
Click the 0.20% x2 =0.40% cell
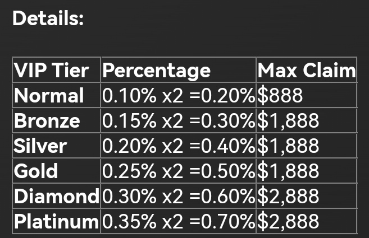point(179,146)
